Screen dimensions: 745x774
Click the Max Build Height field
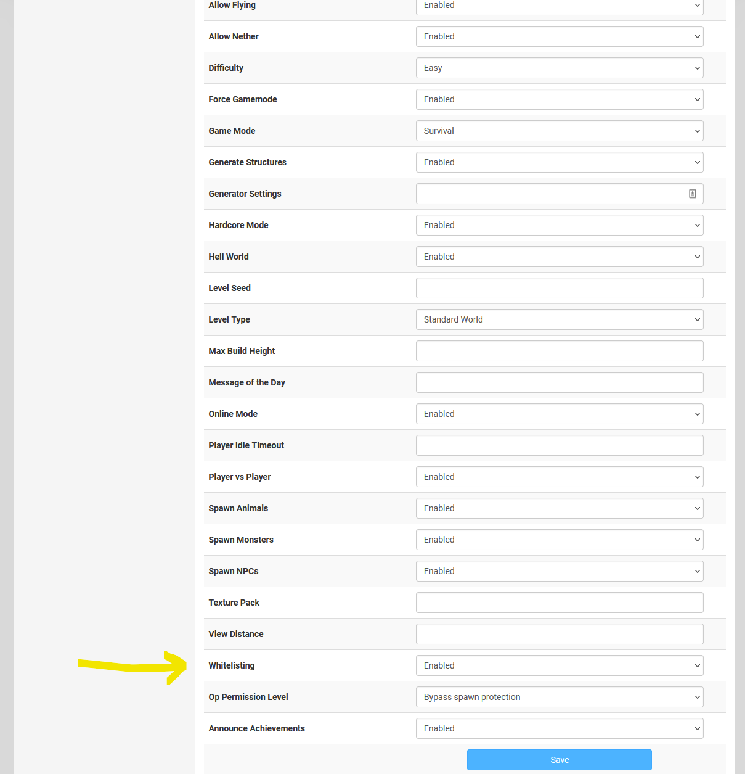click(x=559, y=351)
